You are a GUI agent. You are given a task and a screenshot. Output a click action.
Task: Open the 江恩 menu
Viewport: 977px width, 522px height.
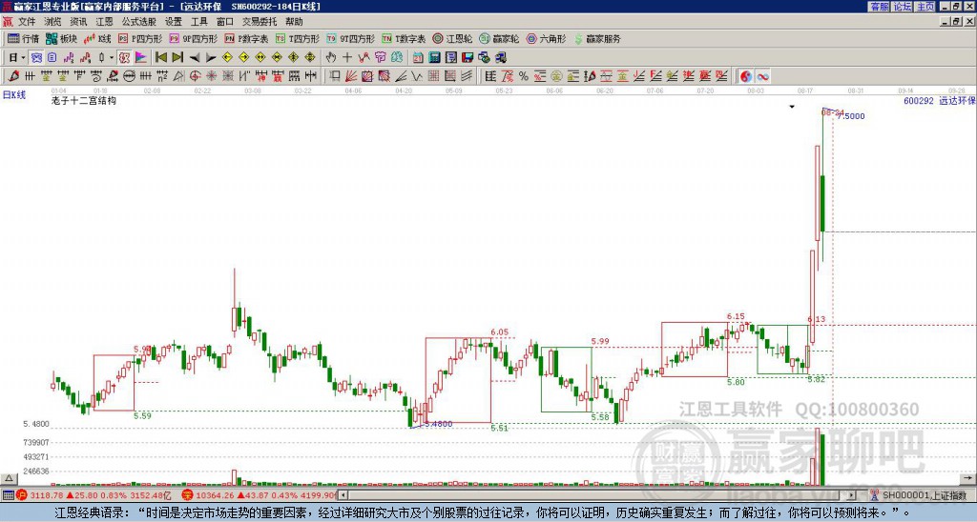click(105, 22)
